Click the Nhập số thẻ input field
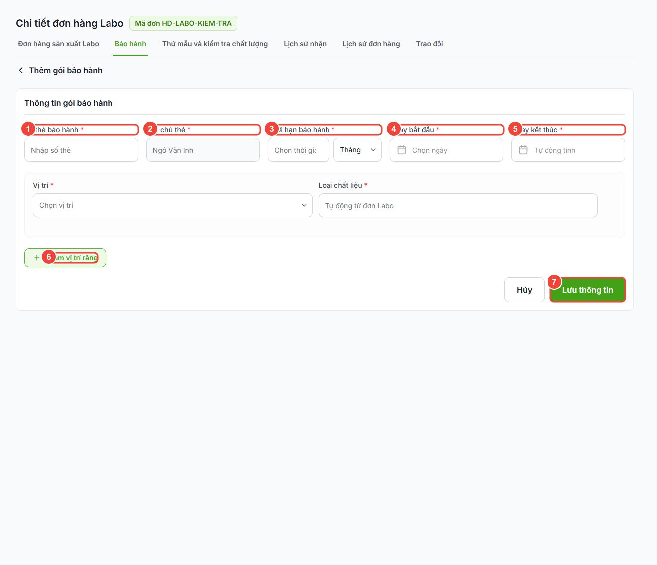The image size is (657, 565). pyautogui.click(x=81, y=150)
